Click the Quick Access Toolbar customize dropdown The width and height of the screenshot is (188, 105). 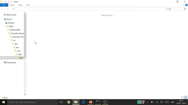[11, 2]
